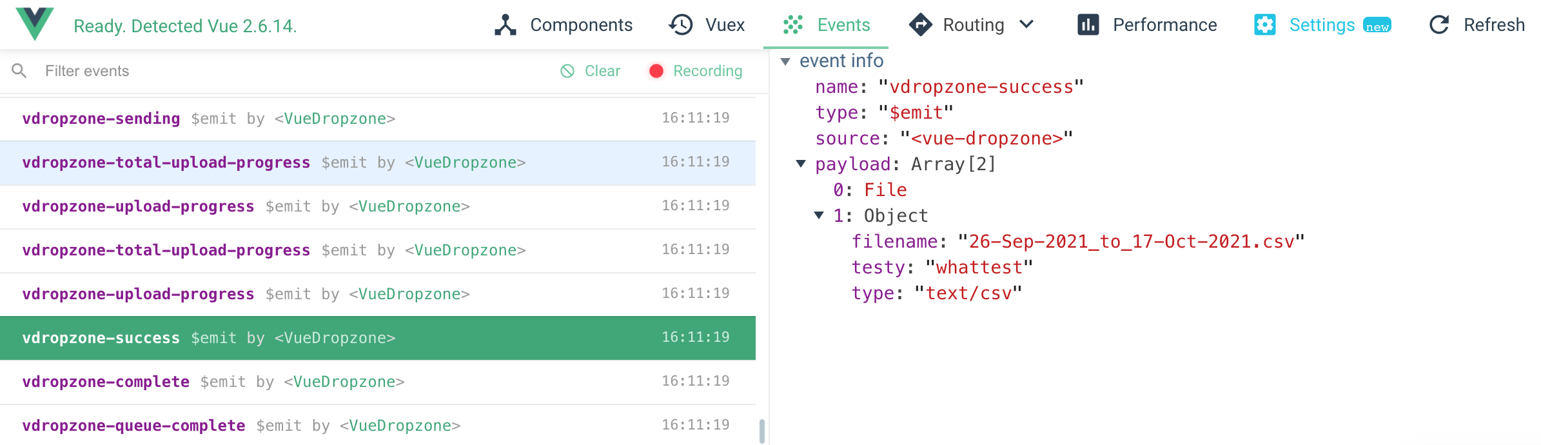This screenshot has height=445, width=1541.
Task: Click the Recording button label
Action: (x=707, y=71)
